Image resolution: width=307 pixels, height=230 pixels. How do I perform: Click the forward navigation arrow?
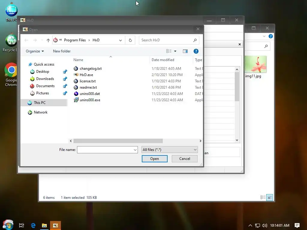[35, 40]
